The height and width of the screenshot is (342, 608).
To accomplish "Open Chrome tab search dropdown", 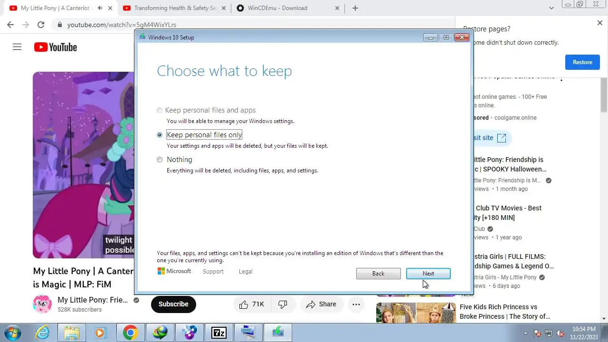I will 551,8.
